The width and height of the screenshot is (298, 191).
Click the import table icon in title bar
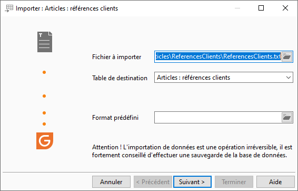9,8
